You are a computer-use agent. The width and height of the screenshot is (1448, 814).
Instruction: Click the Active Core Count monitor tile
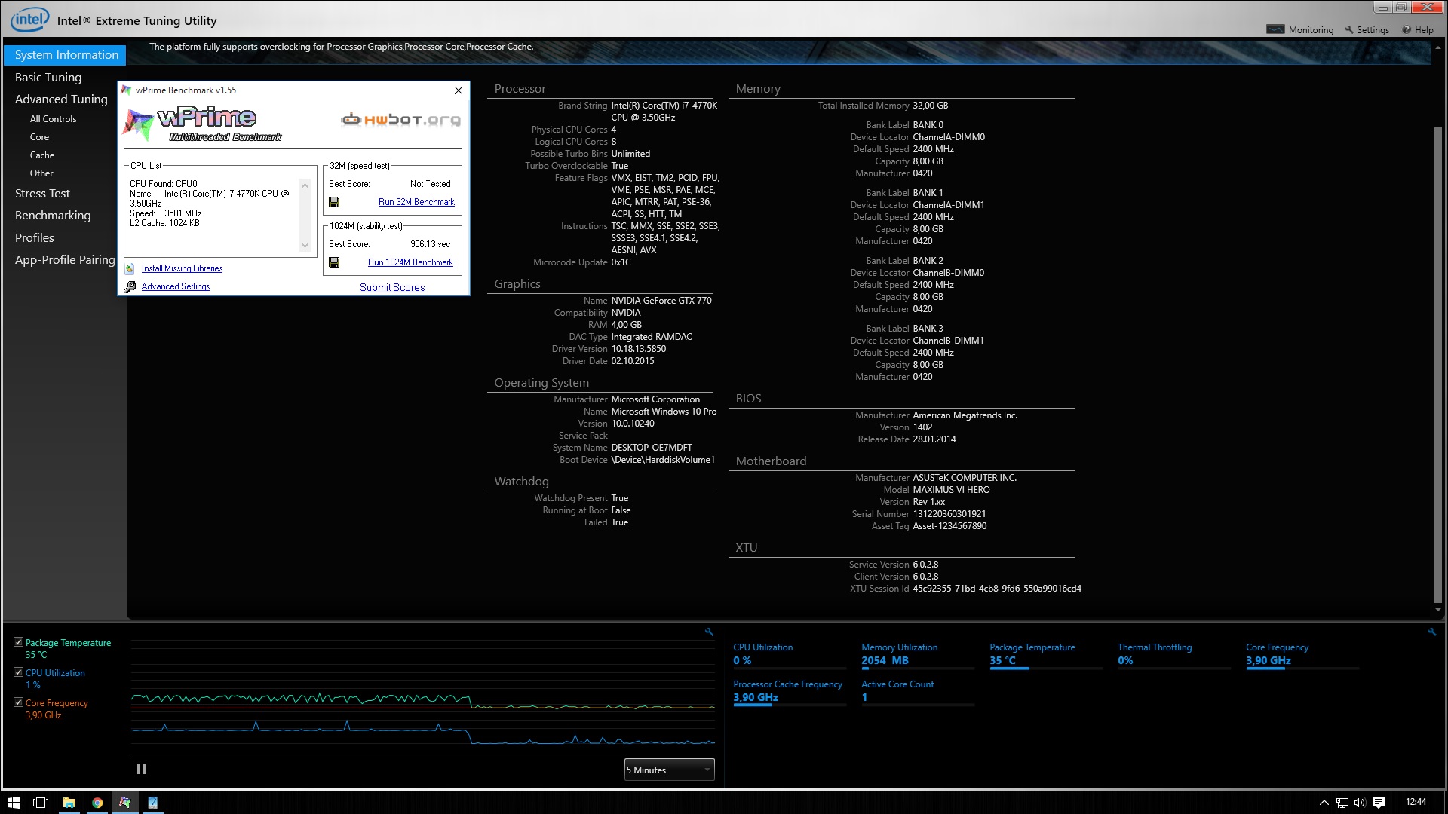[918, 693]
